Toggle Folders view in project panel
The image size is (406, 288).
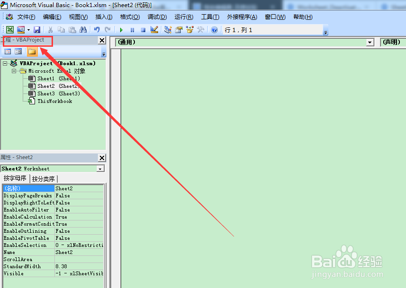point(32,51)
